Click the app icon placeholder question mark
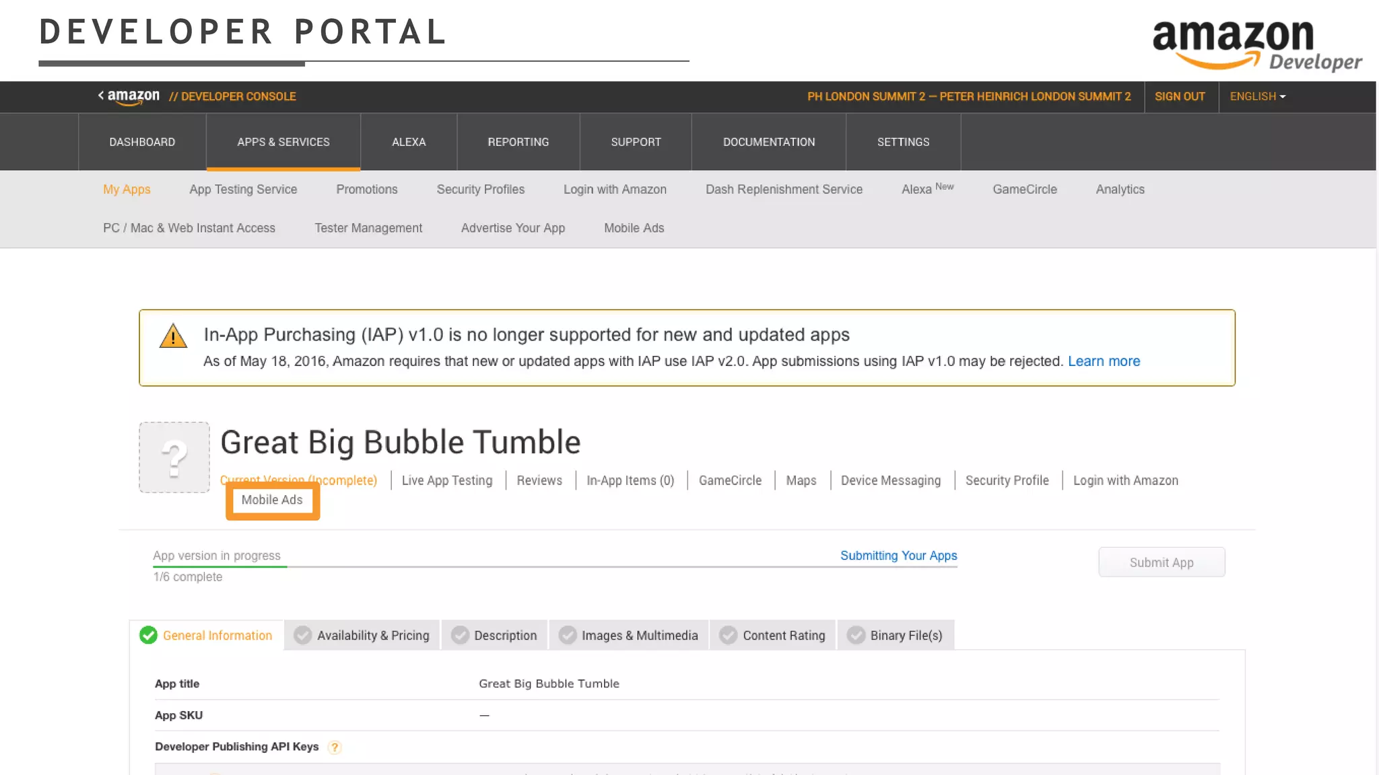1379x775 pixels. [x=174, y=457]
